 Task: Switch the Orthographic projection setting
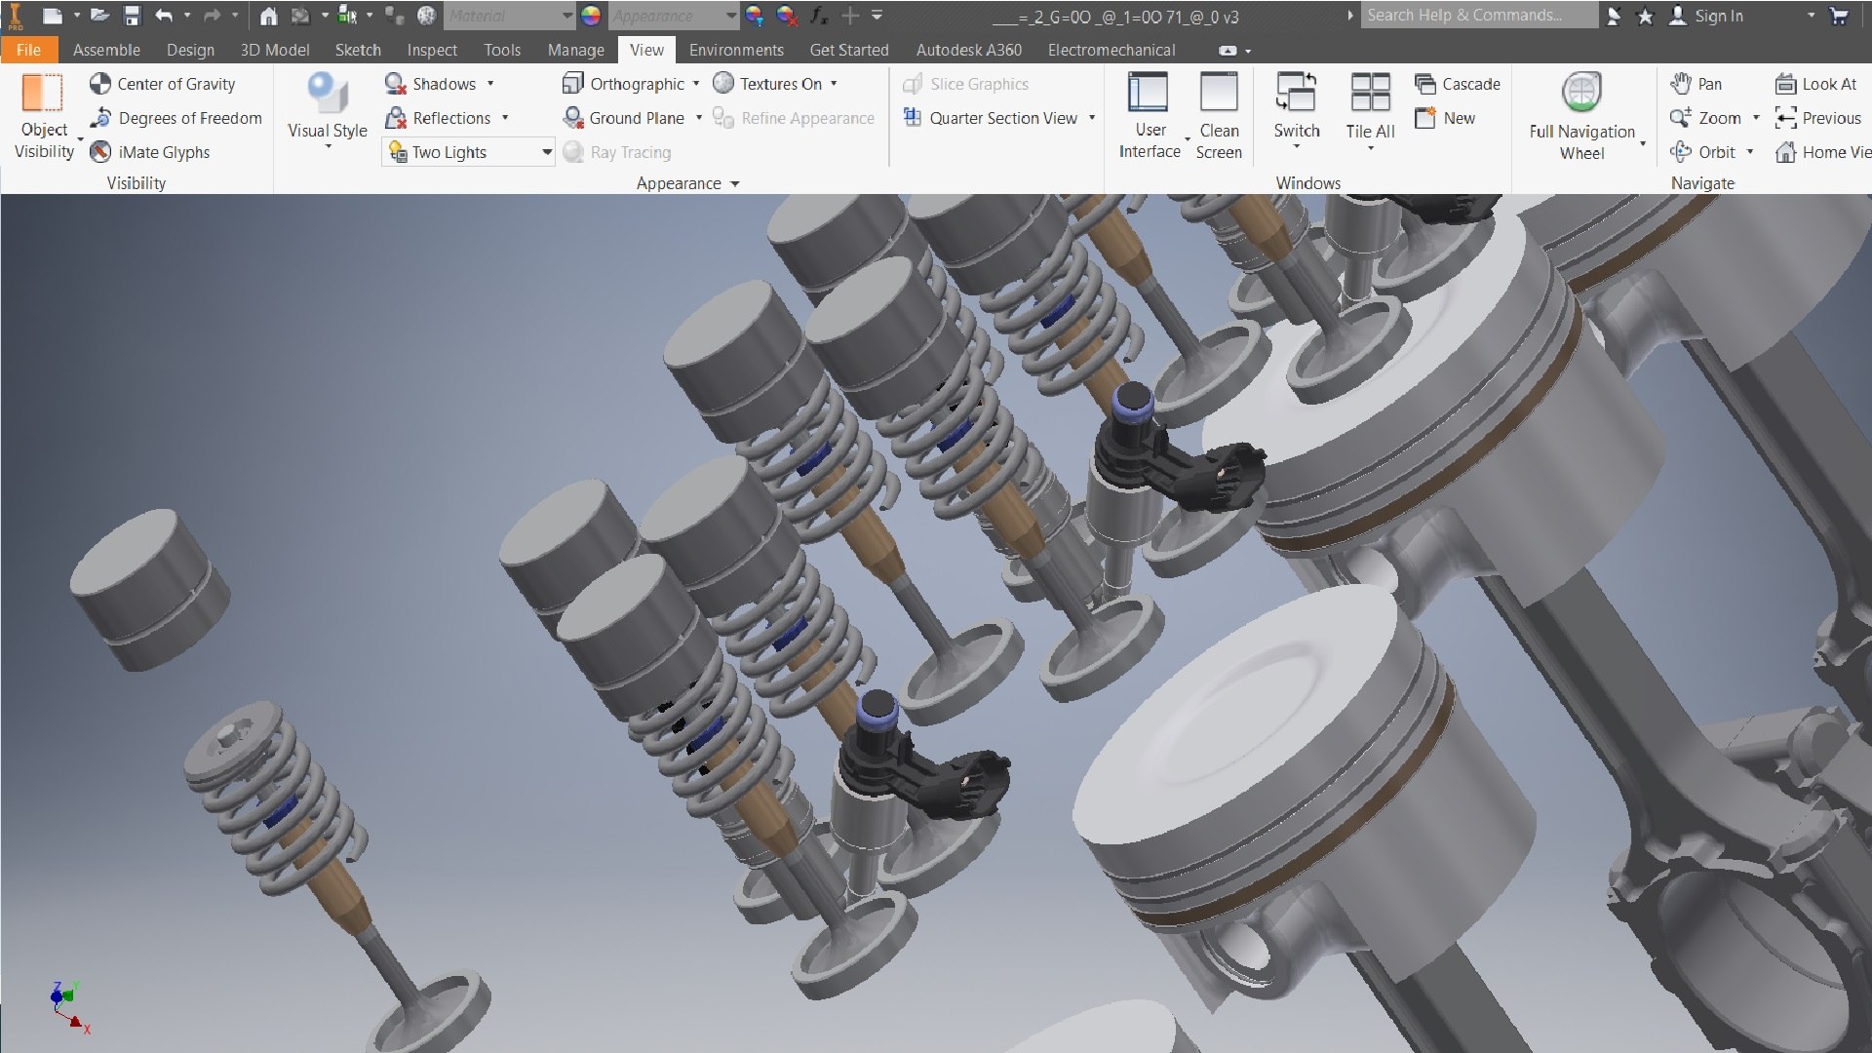pyautogui.click(x=624, y=84)
